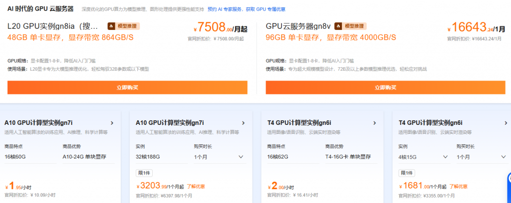The height and width of the screenshot is (203, 511).
Task: Expand 购买时长 dropdown on the A10 gn7i card
Action: (x=220, y=157)
